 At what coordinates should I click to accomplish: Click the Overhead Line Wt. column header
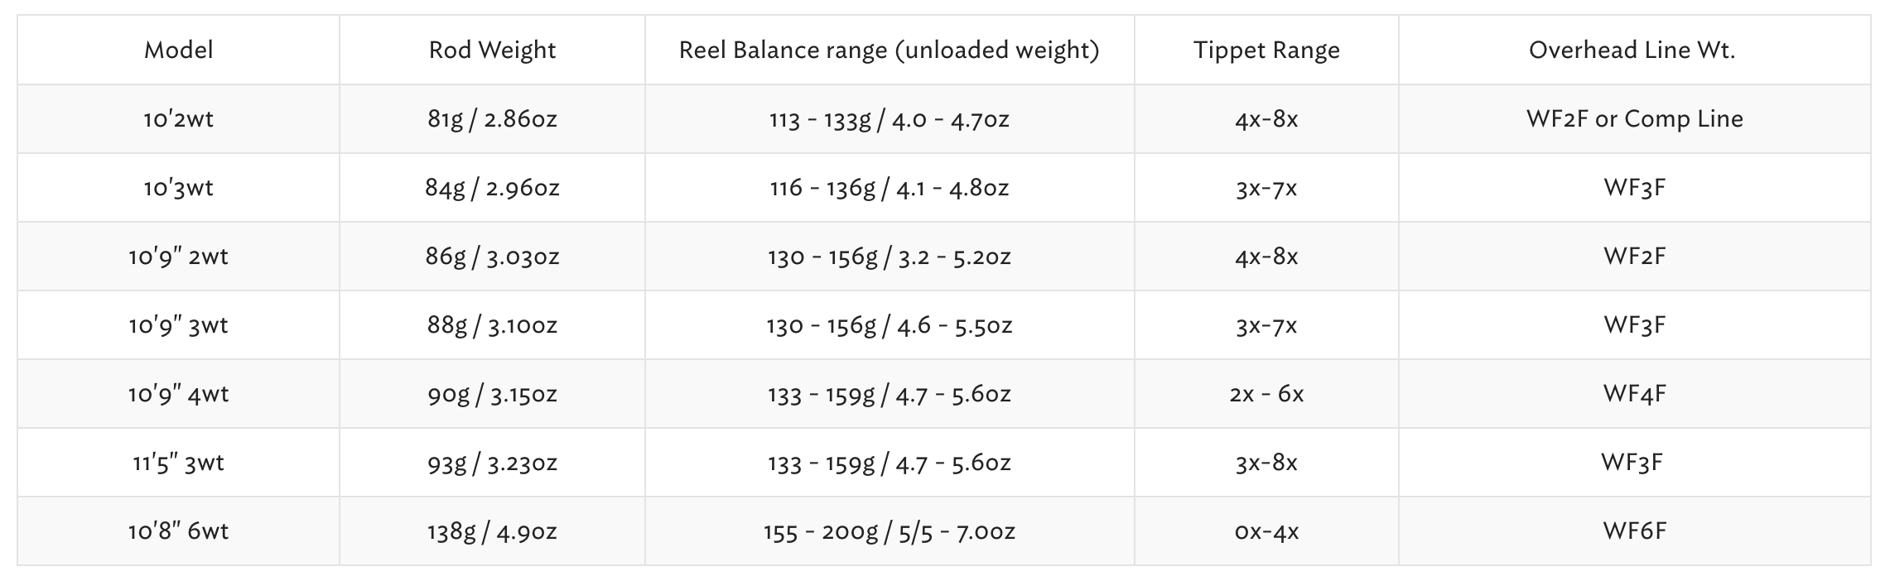[x=1633, y=50]
